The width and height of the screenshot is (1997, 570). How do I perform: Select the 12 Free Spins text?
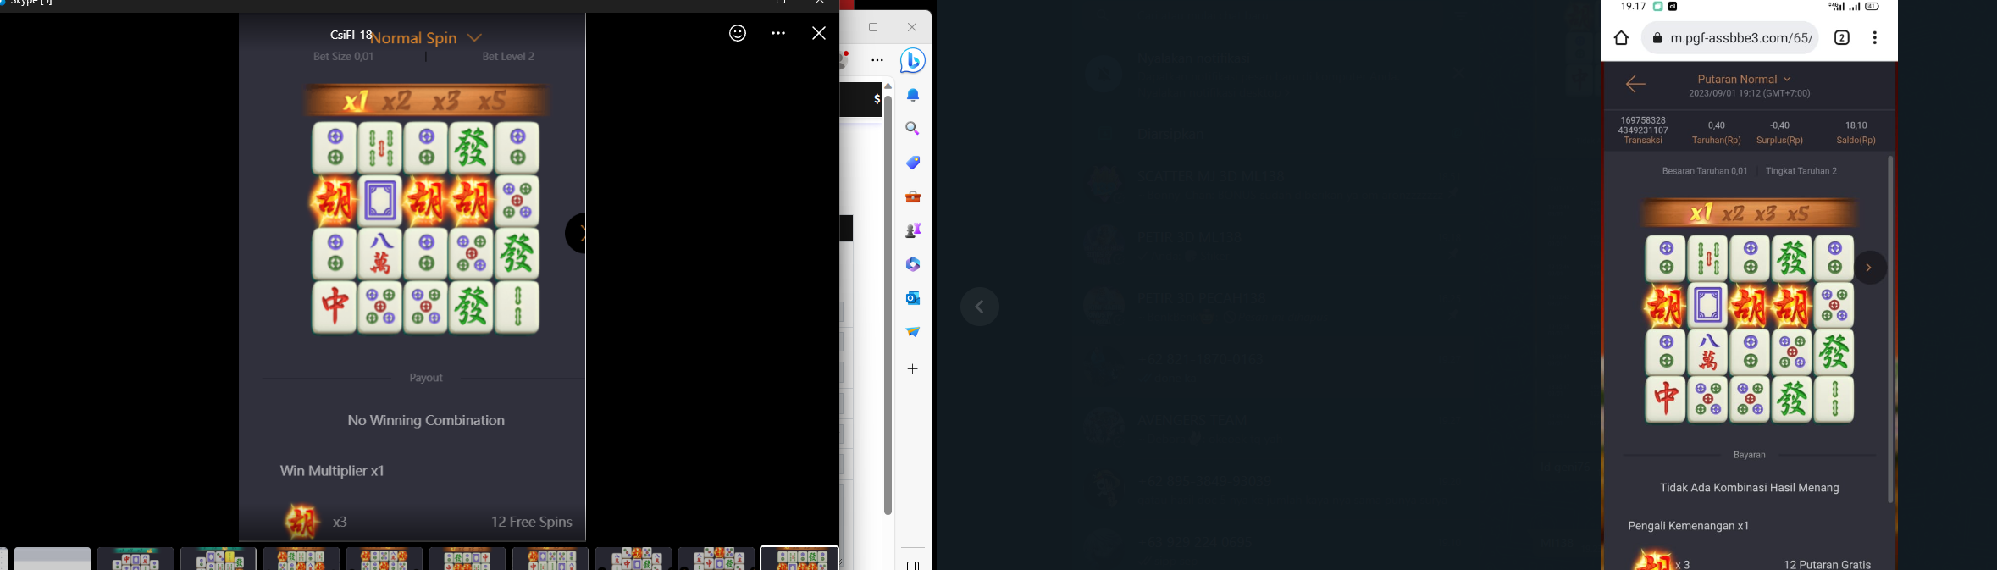click(x=532, y=522)
